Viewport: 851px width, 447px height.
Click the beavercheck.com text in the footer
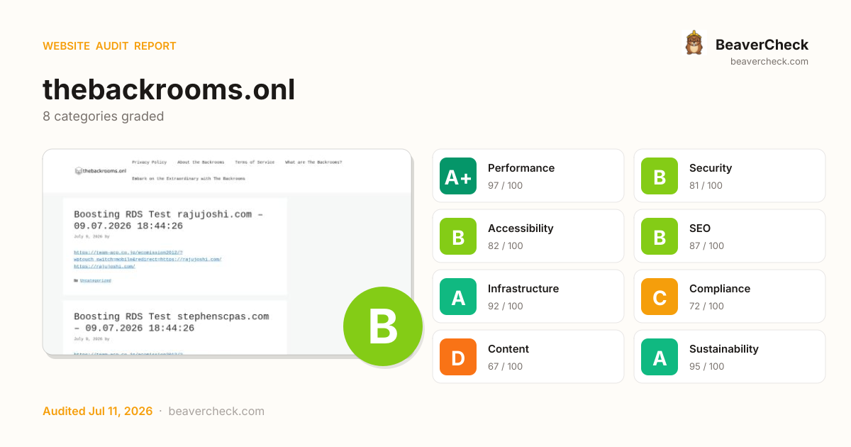coord(216,411)
